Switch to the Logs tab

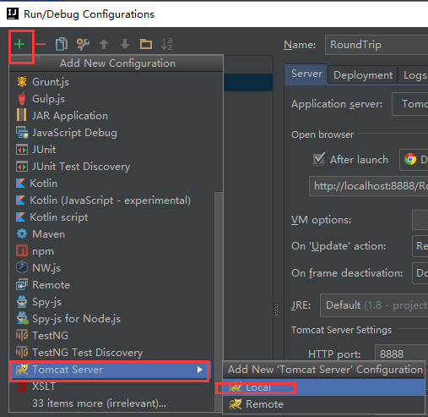point(414,75)
